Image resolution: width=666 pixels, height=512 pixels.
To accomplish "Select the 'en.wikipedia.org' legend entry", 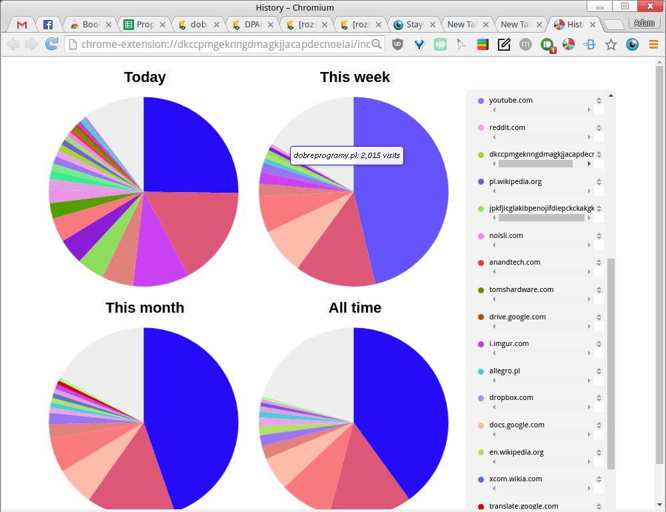I will point(516,451).
